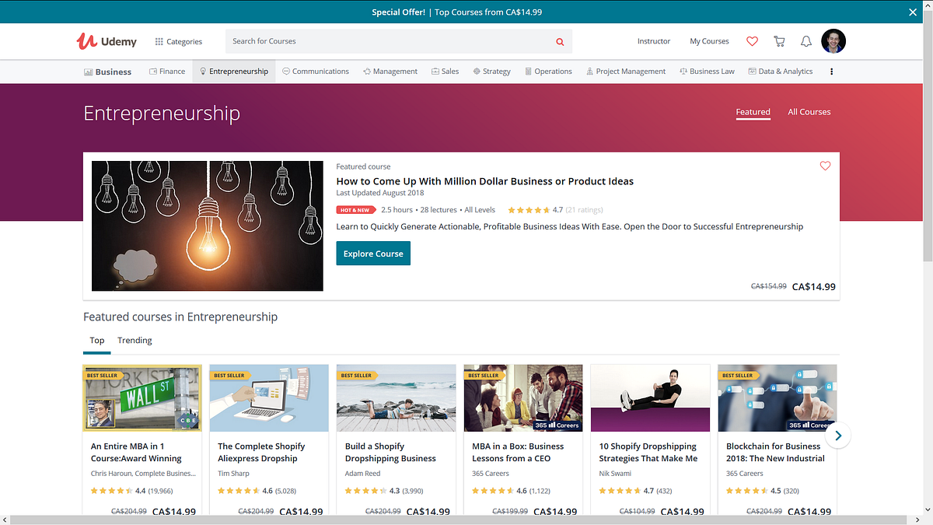933x525 pixels.
Task: Switch to the All Courses tab
Action: click(x=809, y=112)
